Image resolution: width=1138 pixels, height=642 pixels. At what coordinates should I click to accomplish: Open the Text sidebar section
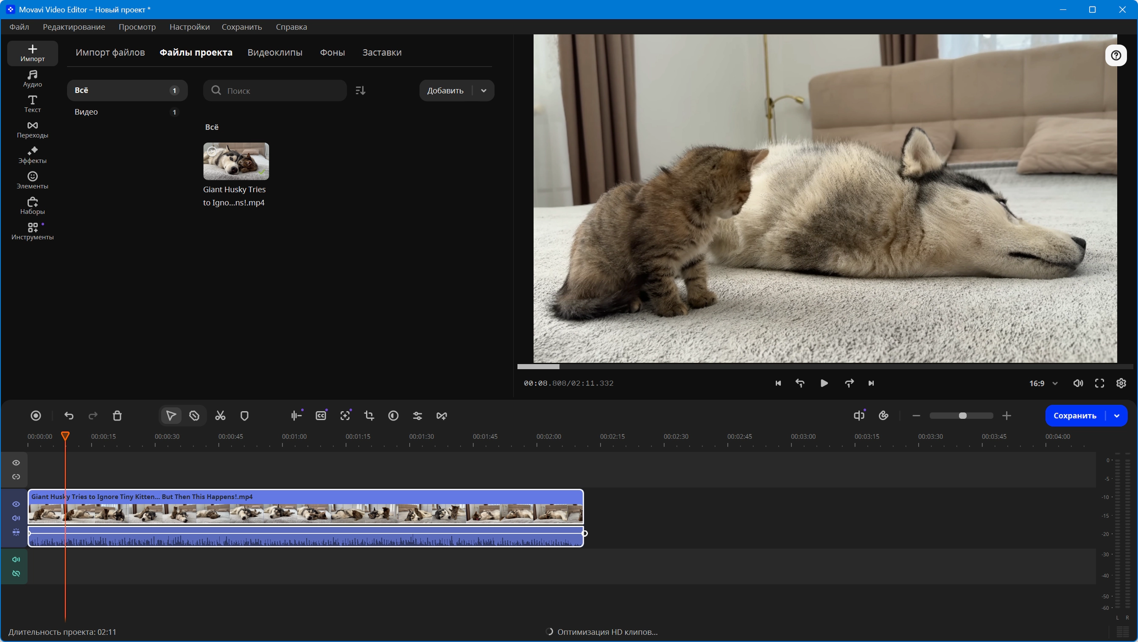(x=32, y=104)
